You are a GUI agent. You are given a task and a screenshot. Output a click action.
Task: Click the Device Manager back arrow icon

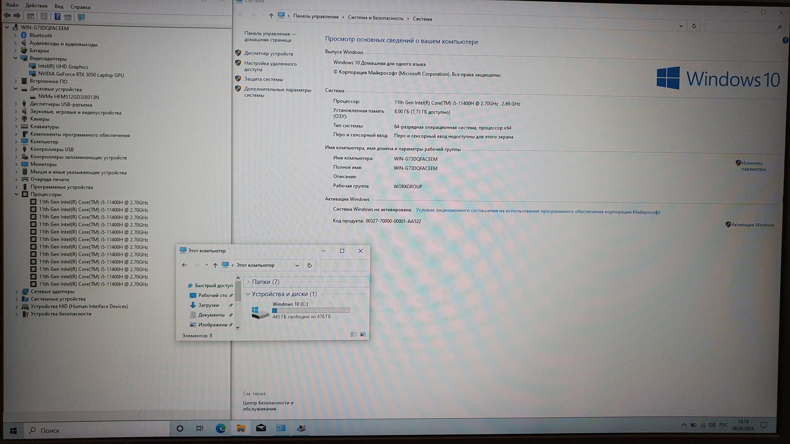pos(7,16)
